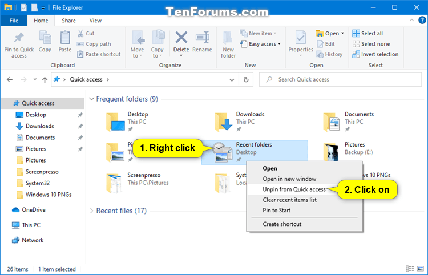428x275 pixels.
Task: Click the Quick access address breadcrumb
Action: click(x=86, y=80)
